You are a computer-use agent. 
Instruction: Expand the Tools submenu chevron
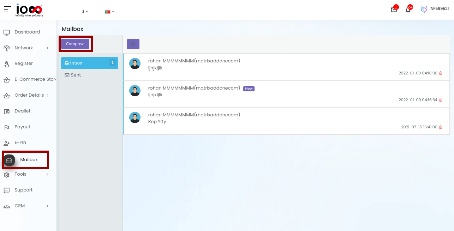coord(47,174)
